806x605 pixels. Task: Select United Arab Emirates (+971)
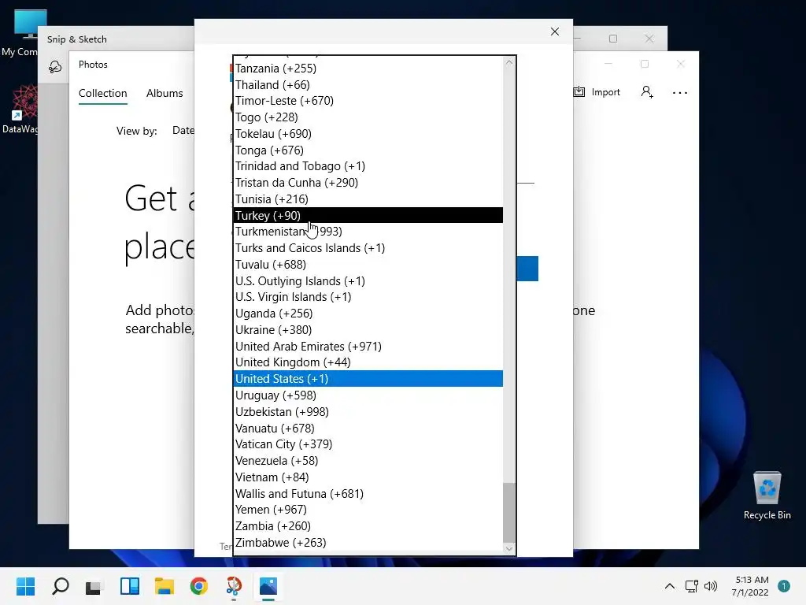368,347
